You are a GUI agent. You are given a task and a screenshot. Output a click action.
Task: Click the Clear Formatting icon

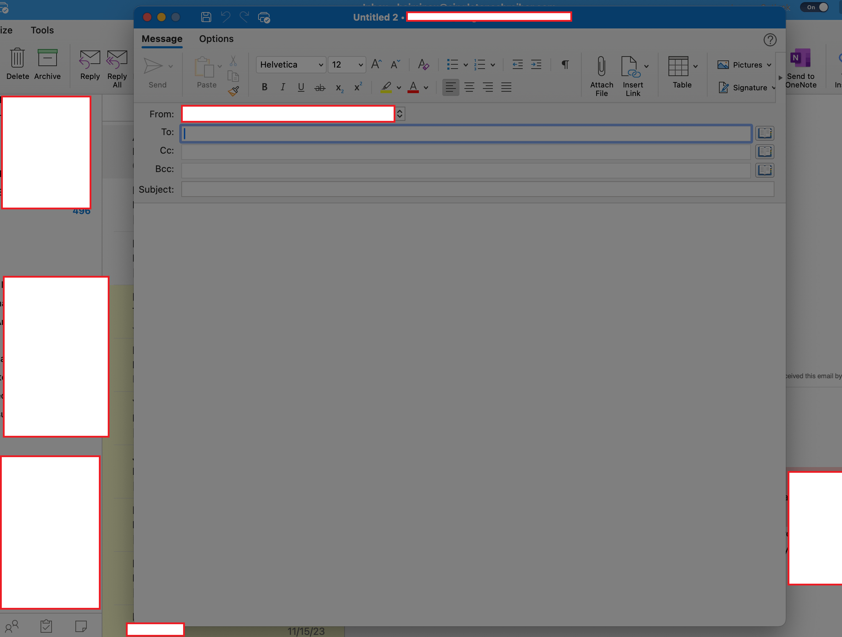point(423,64)
